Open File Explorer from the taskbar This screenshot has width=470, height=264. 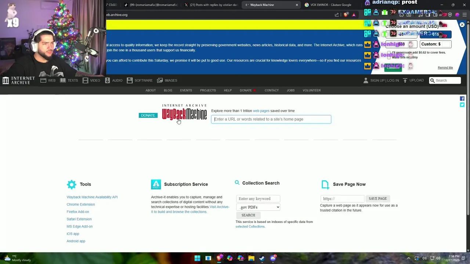251,258
